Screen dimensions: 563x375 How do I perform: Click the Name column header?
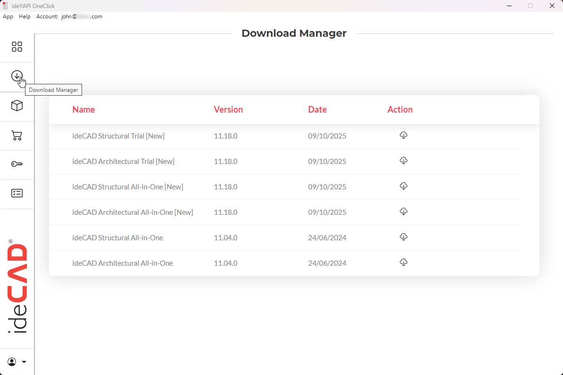pos(83,110)
